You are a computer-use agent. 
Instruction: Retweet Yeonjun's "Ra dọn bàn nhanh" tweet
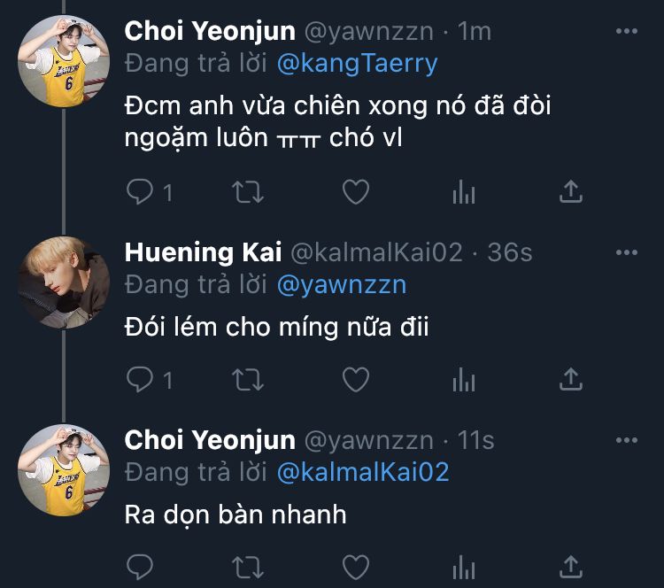(x=247, y=567)
